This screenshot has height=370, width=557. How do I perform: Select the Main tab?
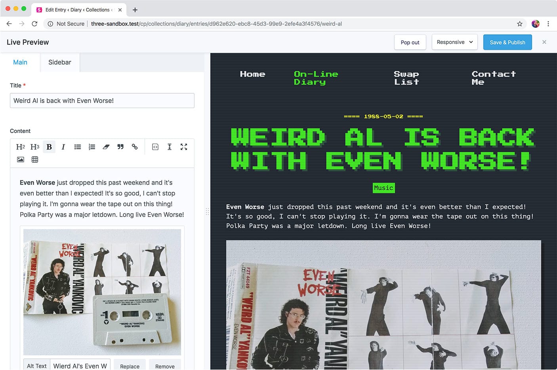20,63
